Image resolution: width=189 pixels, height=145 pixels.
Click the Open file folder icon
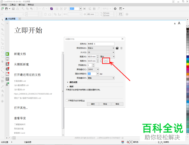click(6, 9)
